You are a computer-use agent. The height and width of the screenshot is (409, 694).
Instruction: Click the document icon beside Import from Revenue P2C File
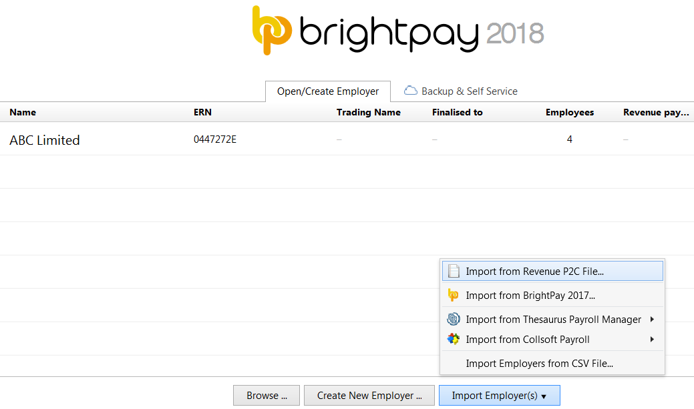[454, 271]
